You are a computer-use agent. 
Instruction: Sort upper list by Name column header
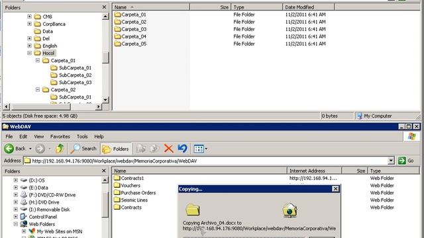pyautogui.click(x=151, y=7)
